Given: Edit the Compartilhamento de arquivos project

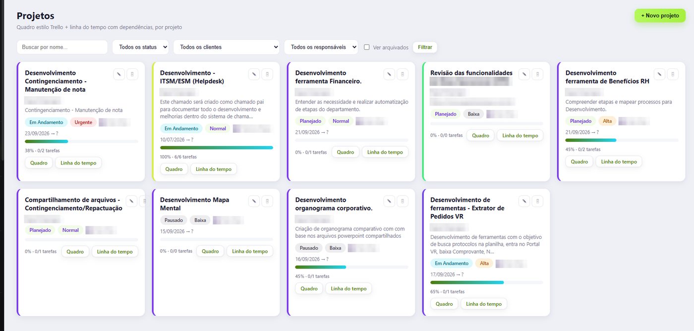Looking at the screenshot, I should pyautogui.click(x=131, y=201).
